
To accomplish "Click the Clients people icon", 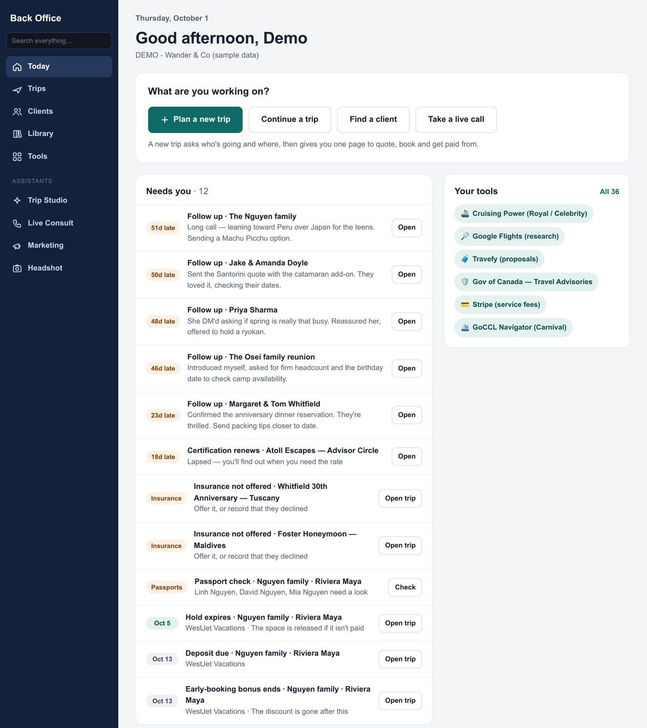I will [17, 112].
